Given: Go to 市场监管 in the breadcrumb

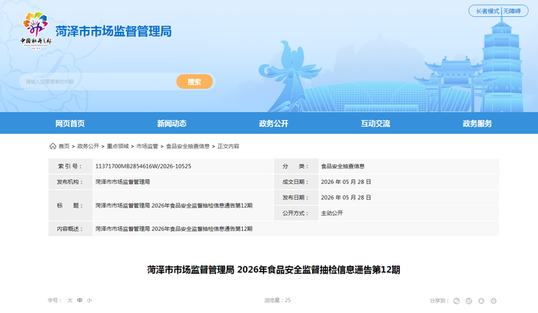Looking at the screenshot, I should [148, 146].
